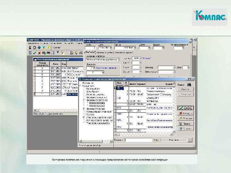The height and width of the screenshot is (173, 231).
Task: Click the green checkmark icon in main toolbar
Action: click(x=35, y=53)
